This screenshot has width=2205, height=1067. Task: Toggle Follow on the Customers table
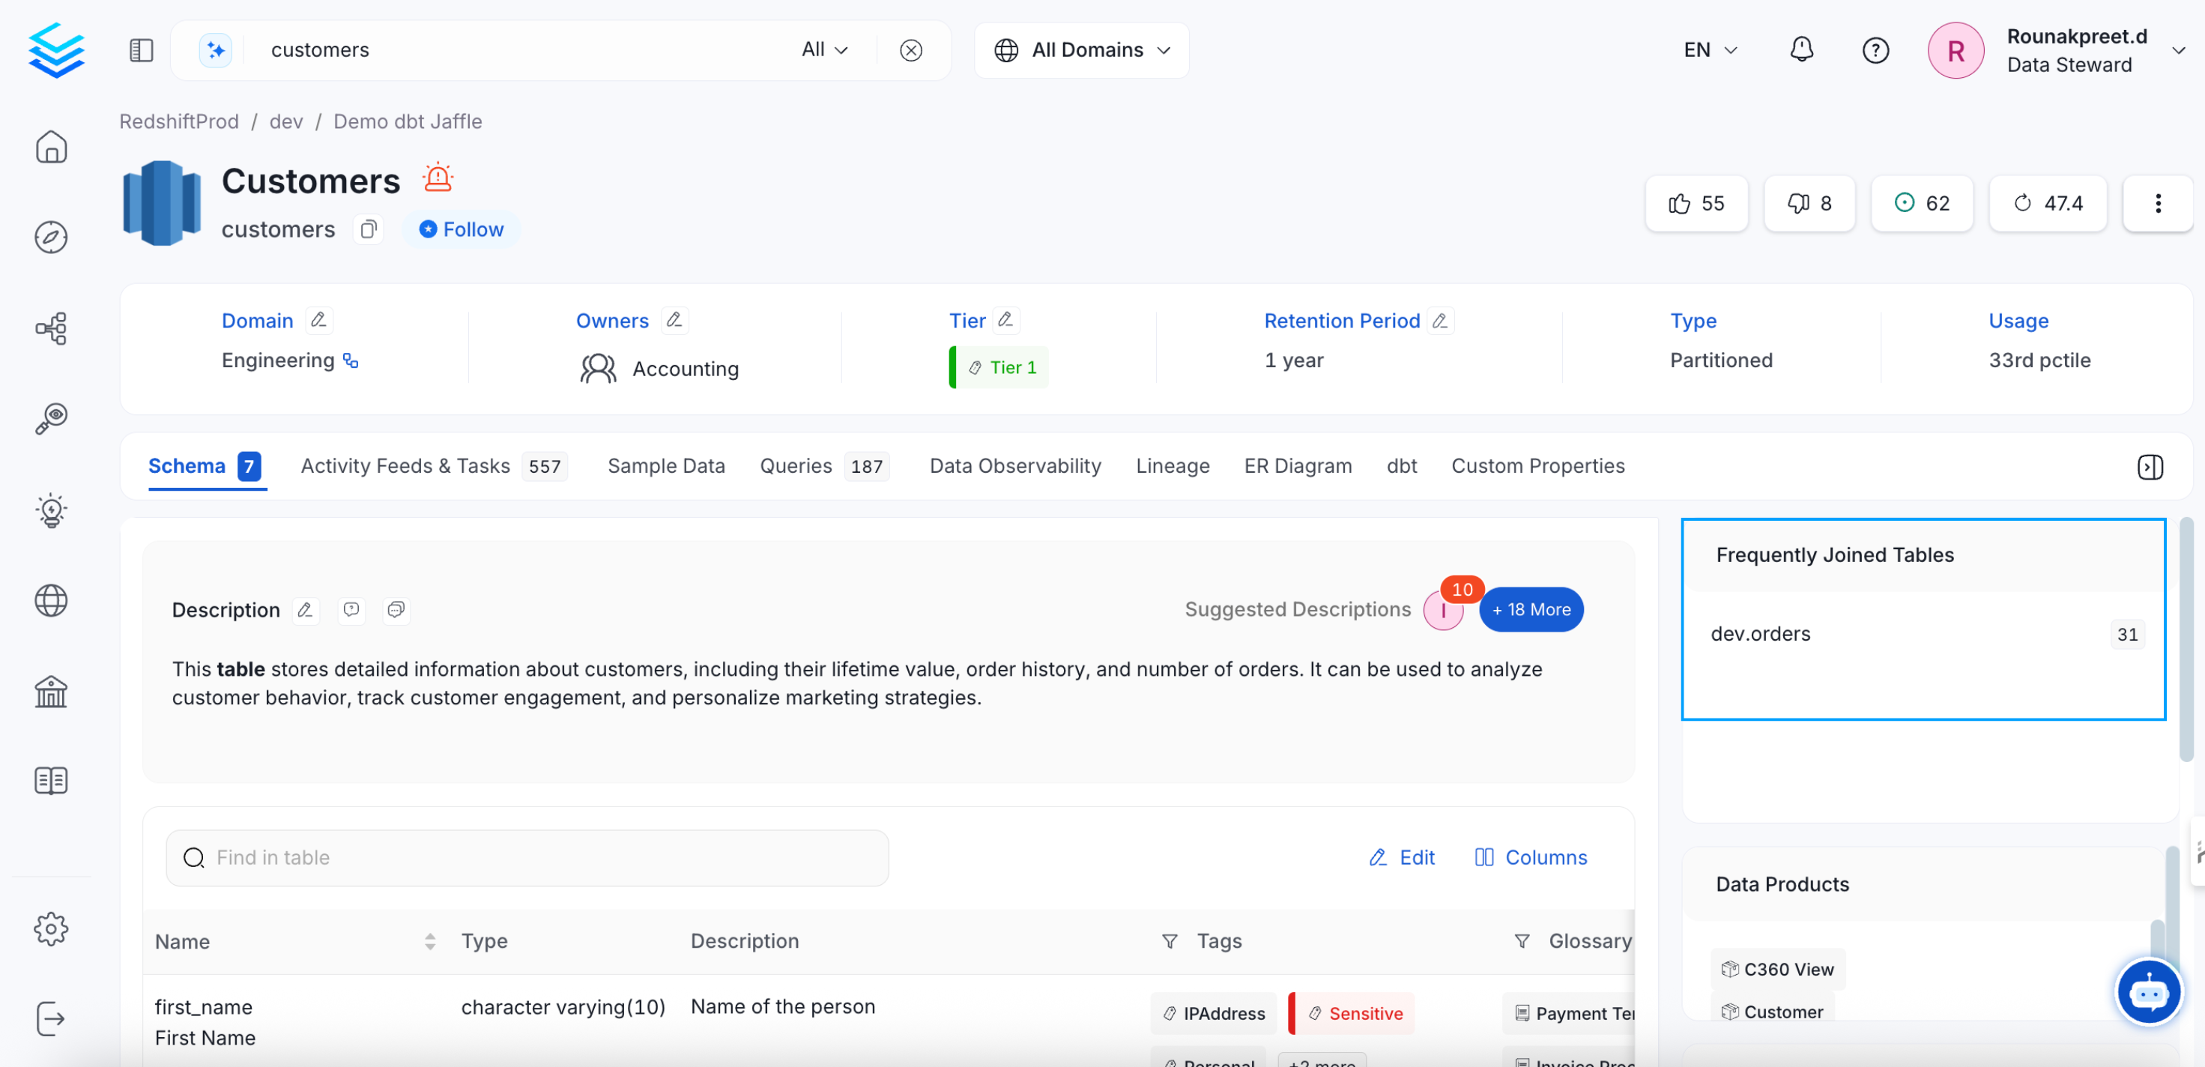point(462,229)
